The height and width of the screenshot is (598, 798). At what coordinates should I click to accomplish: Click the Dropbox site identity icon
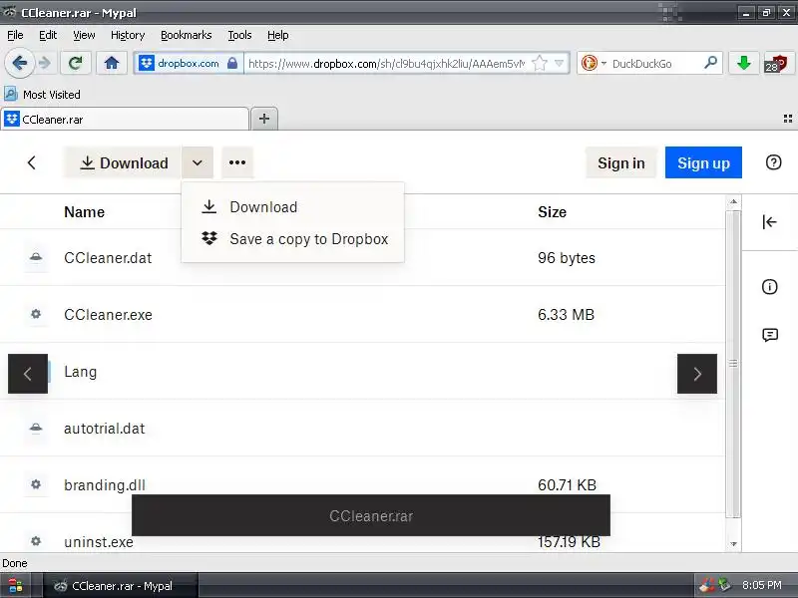pos(147,64)
